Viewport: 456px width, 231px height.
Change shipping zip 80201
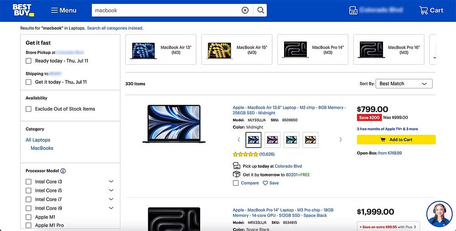click(x=292, y=175)
